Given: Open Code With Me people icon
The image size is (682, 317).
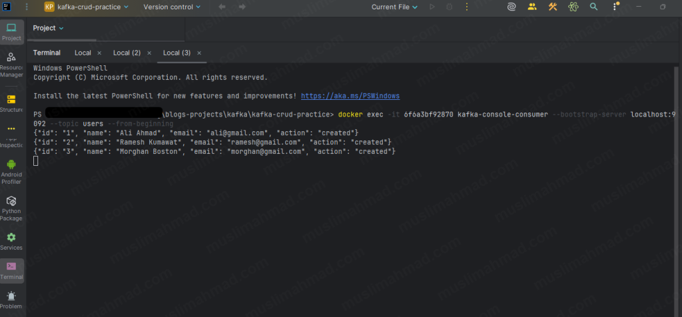Looking at the screenshot, I should 532,7.
